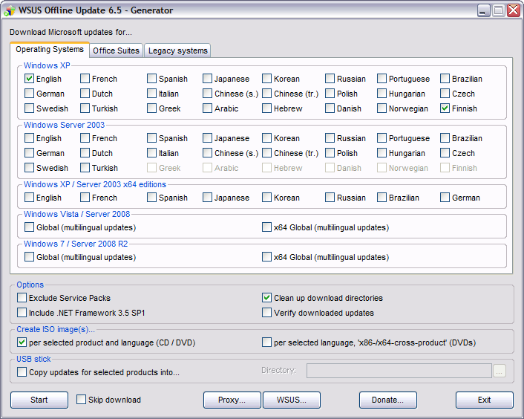Check English under Windows Server 2003

click(29, 138)
